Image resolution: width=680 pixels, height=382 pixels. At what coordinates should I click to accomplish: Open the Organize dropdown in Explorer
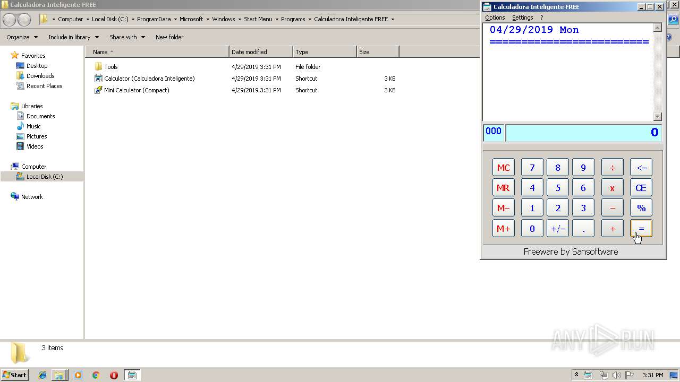22,37
